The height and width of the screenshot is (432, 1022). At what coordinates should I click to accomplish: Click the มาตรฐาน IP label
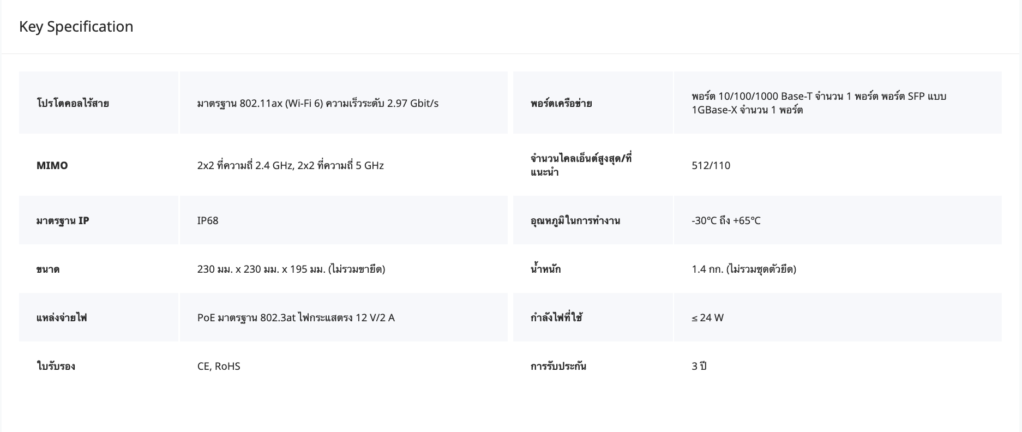(x=63, y=220)
